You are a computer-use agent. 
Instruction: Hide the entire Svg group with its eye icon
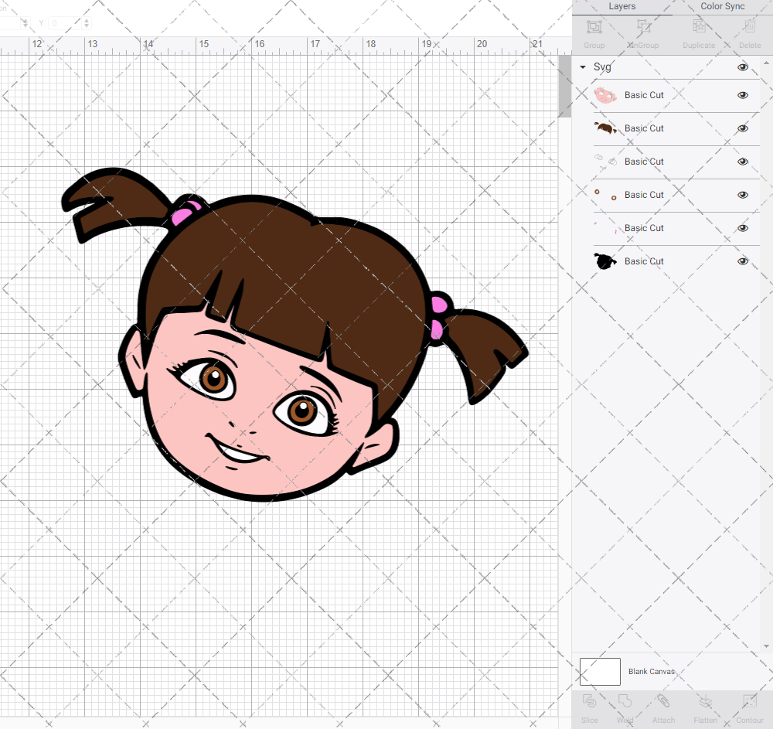(743, 67)
